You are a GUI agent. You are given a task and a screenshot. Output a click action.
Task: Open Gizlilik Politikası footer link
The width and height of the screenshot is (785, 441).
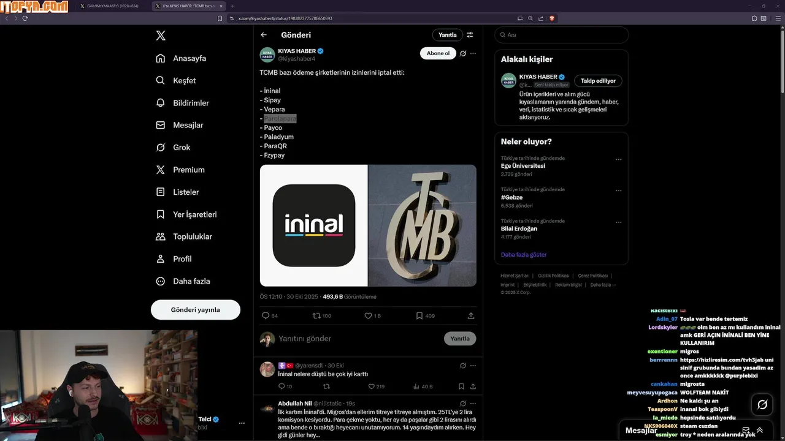(x=554, y=276)
